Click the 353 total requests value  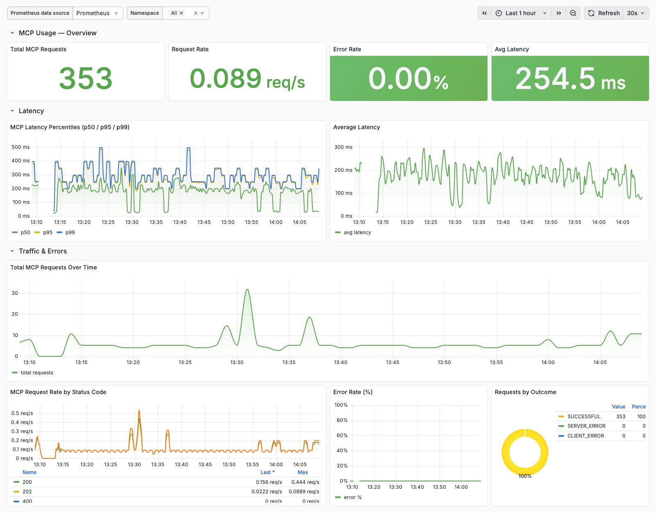86,78
